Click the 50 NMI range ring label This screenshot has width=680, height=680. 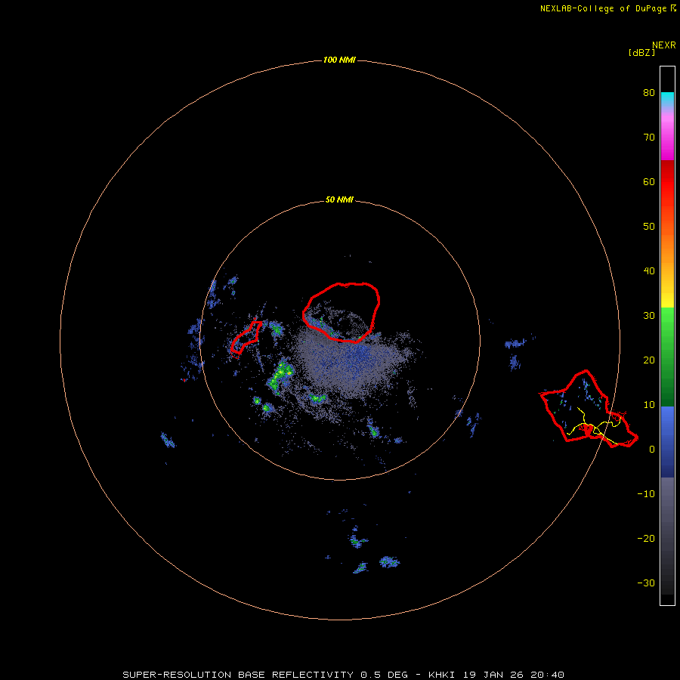pyautogui.click(x=339, y=200)
